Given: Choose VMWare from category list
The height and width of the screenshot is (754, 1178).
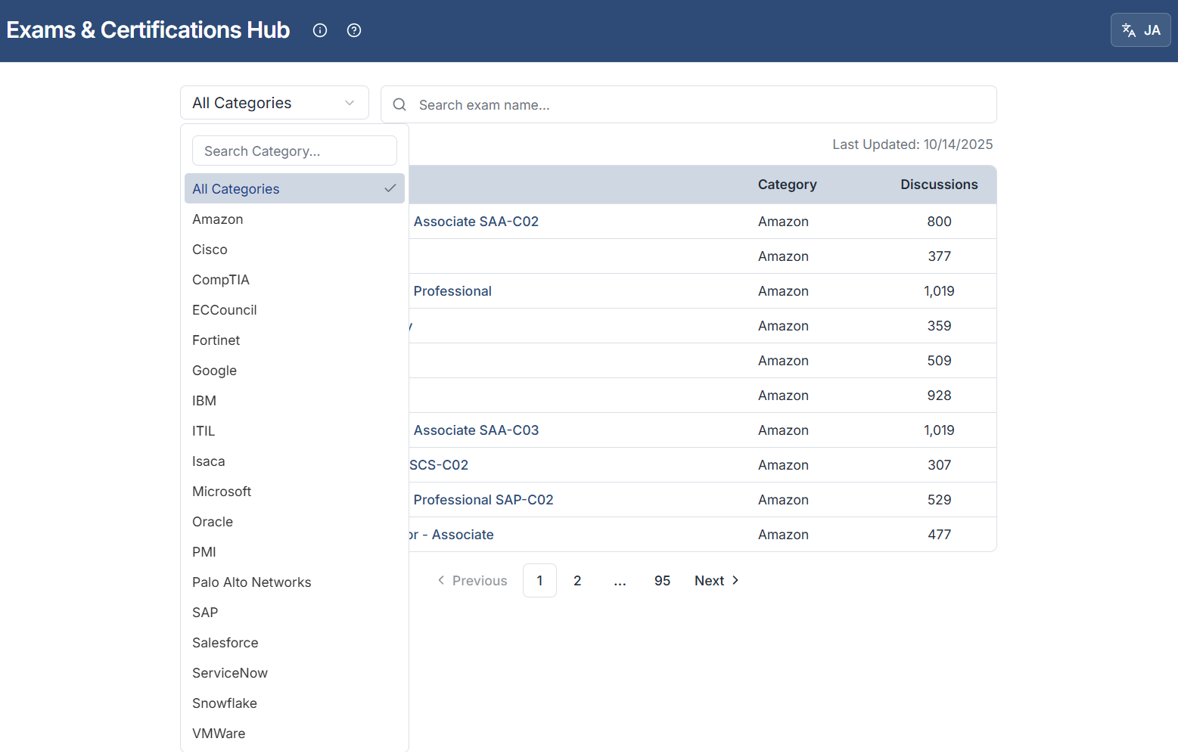Looking at the screenshot, I should 294,733.
